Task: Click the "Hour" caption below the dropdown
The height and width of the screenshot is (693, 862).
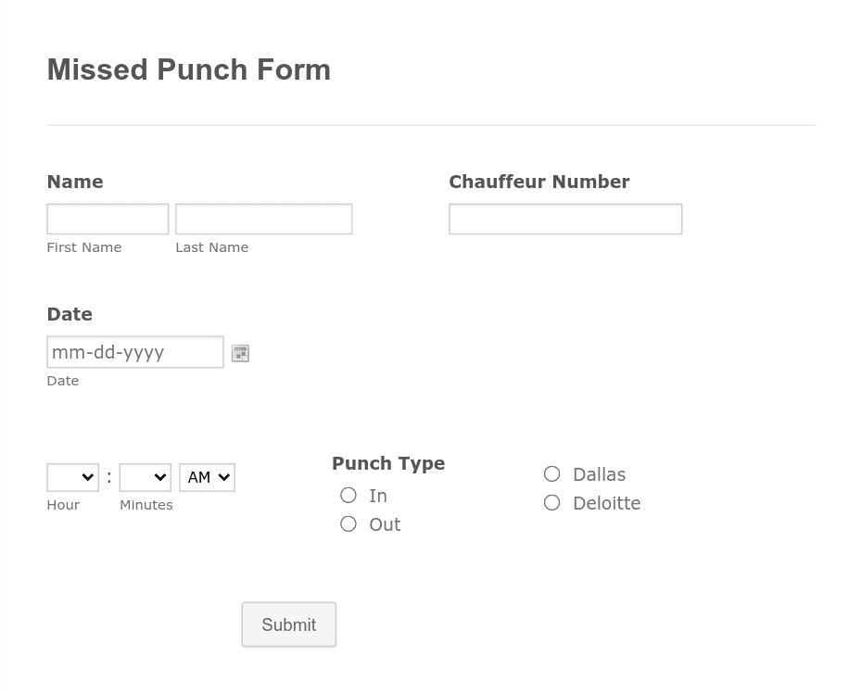Action: point(63,504)
